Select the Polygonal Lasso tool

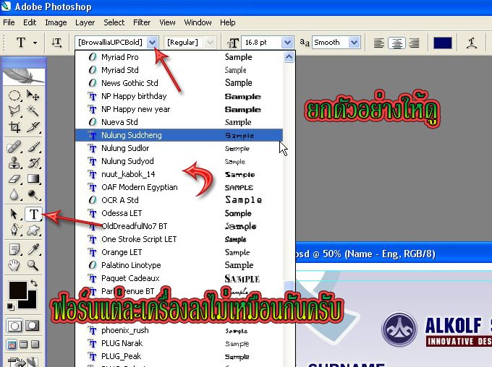click(14, 111)
